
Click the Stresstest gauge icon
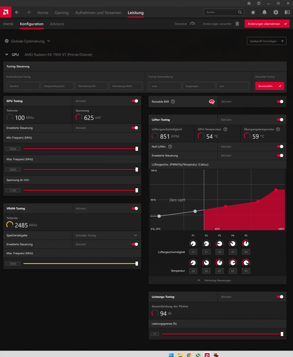(193, 24)
